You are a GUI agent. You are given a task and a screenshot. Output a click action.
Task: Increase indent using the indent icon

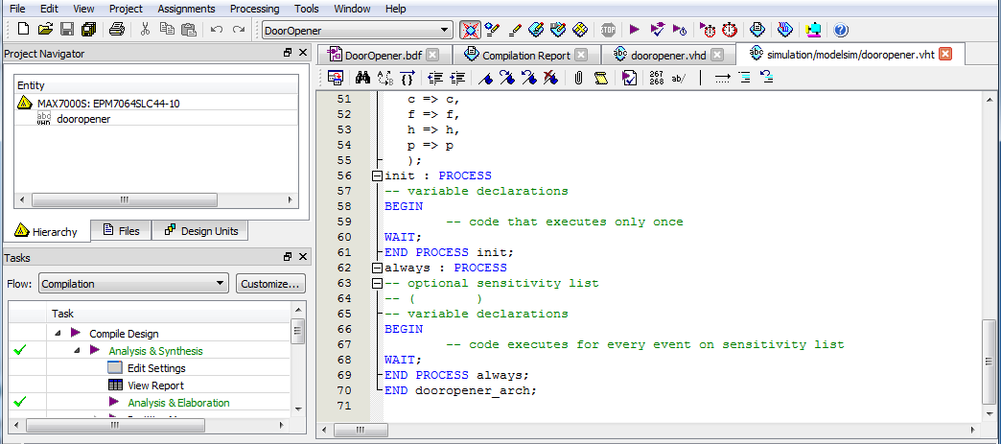[x=457, y=78]
